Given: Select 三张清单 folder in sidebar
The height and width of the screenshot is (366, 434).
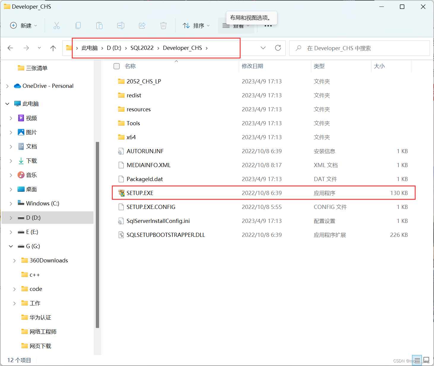Looking at the screenshot, I should coord(47,68).
